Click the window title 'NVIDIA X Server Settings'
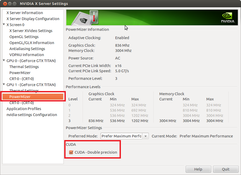This screenshot has height=175, width=241. pos(44,4)
